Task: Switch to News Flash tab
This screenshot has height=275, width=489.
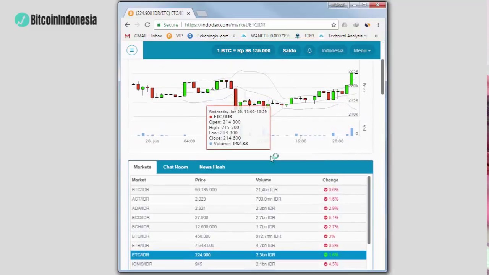Action: pos(212,167)
